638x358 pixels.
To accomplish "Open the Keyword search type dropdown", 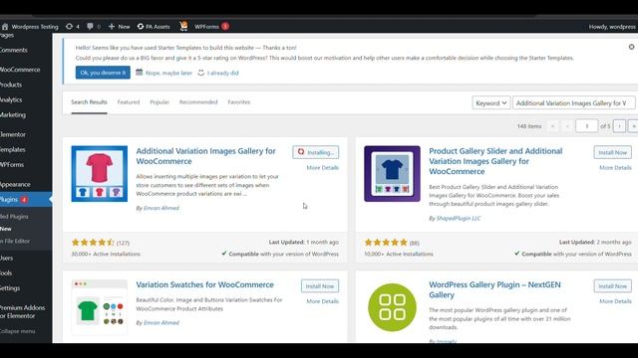I will pyautogui.click(x=491, y=103).
